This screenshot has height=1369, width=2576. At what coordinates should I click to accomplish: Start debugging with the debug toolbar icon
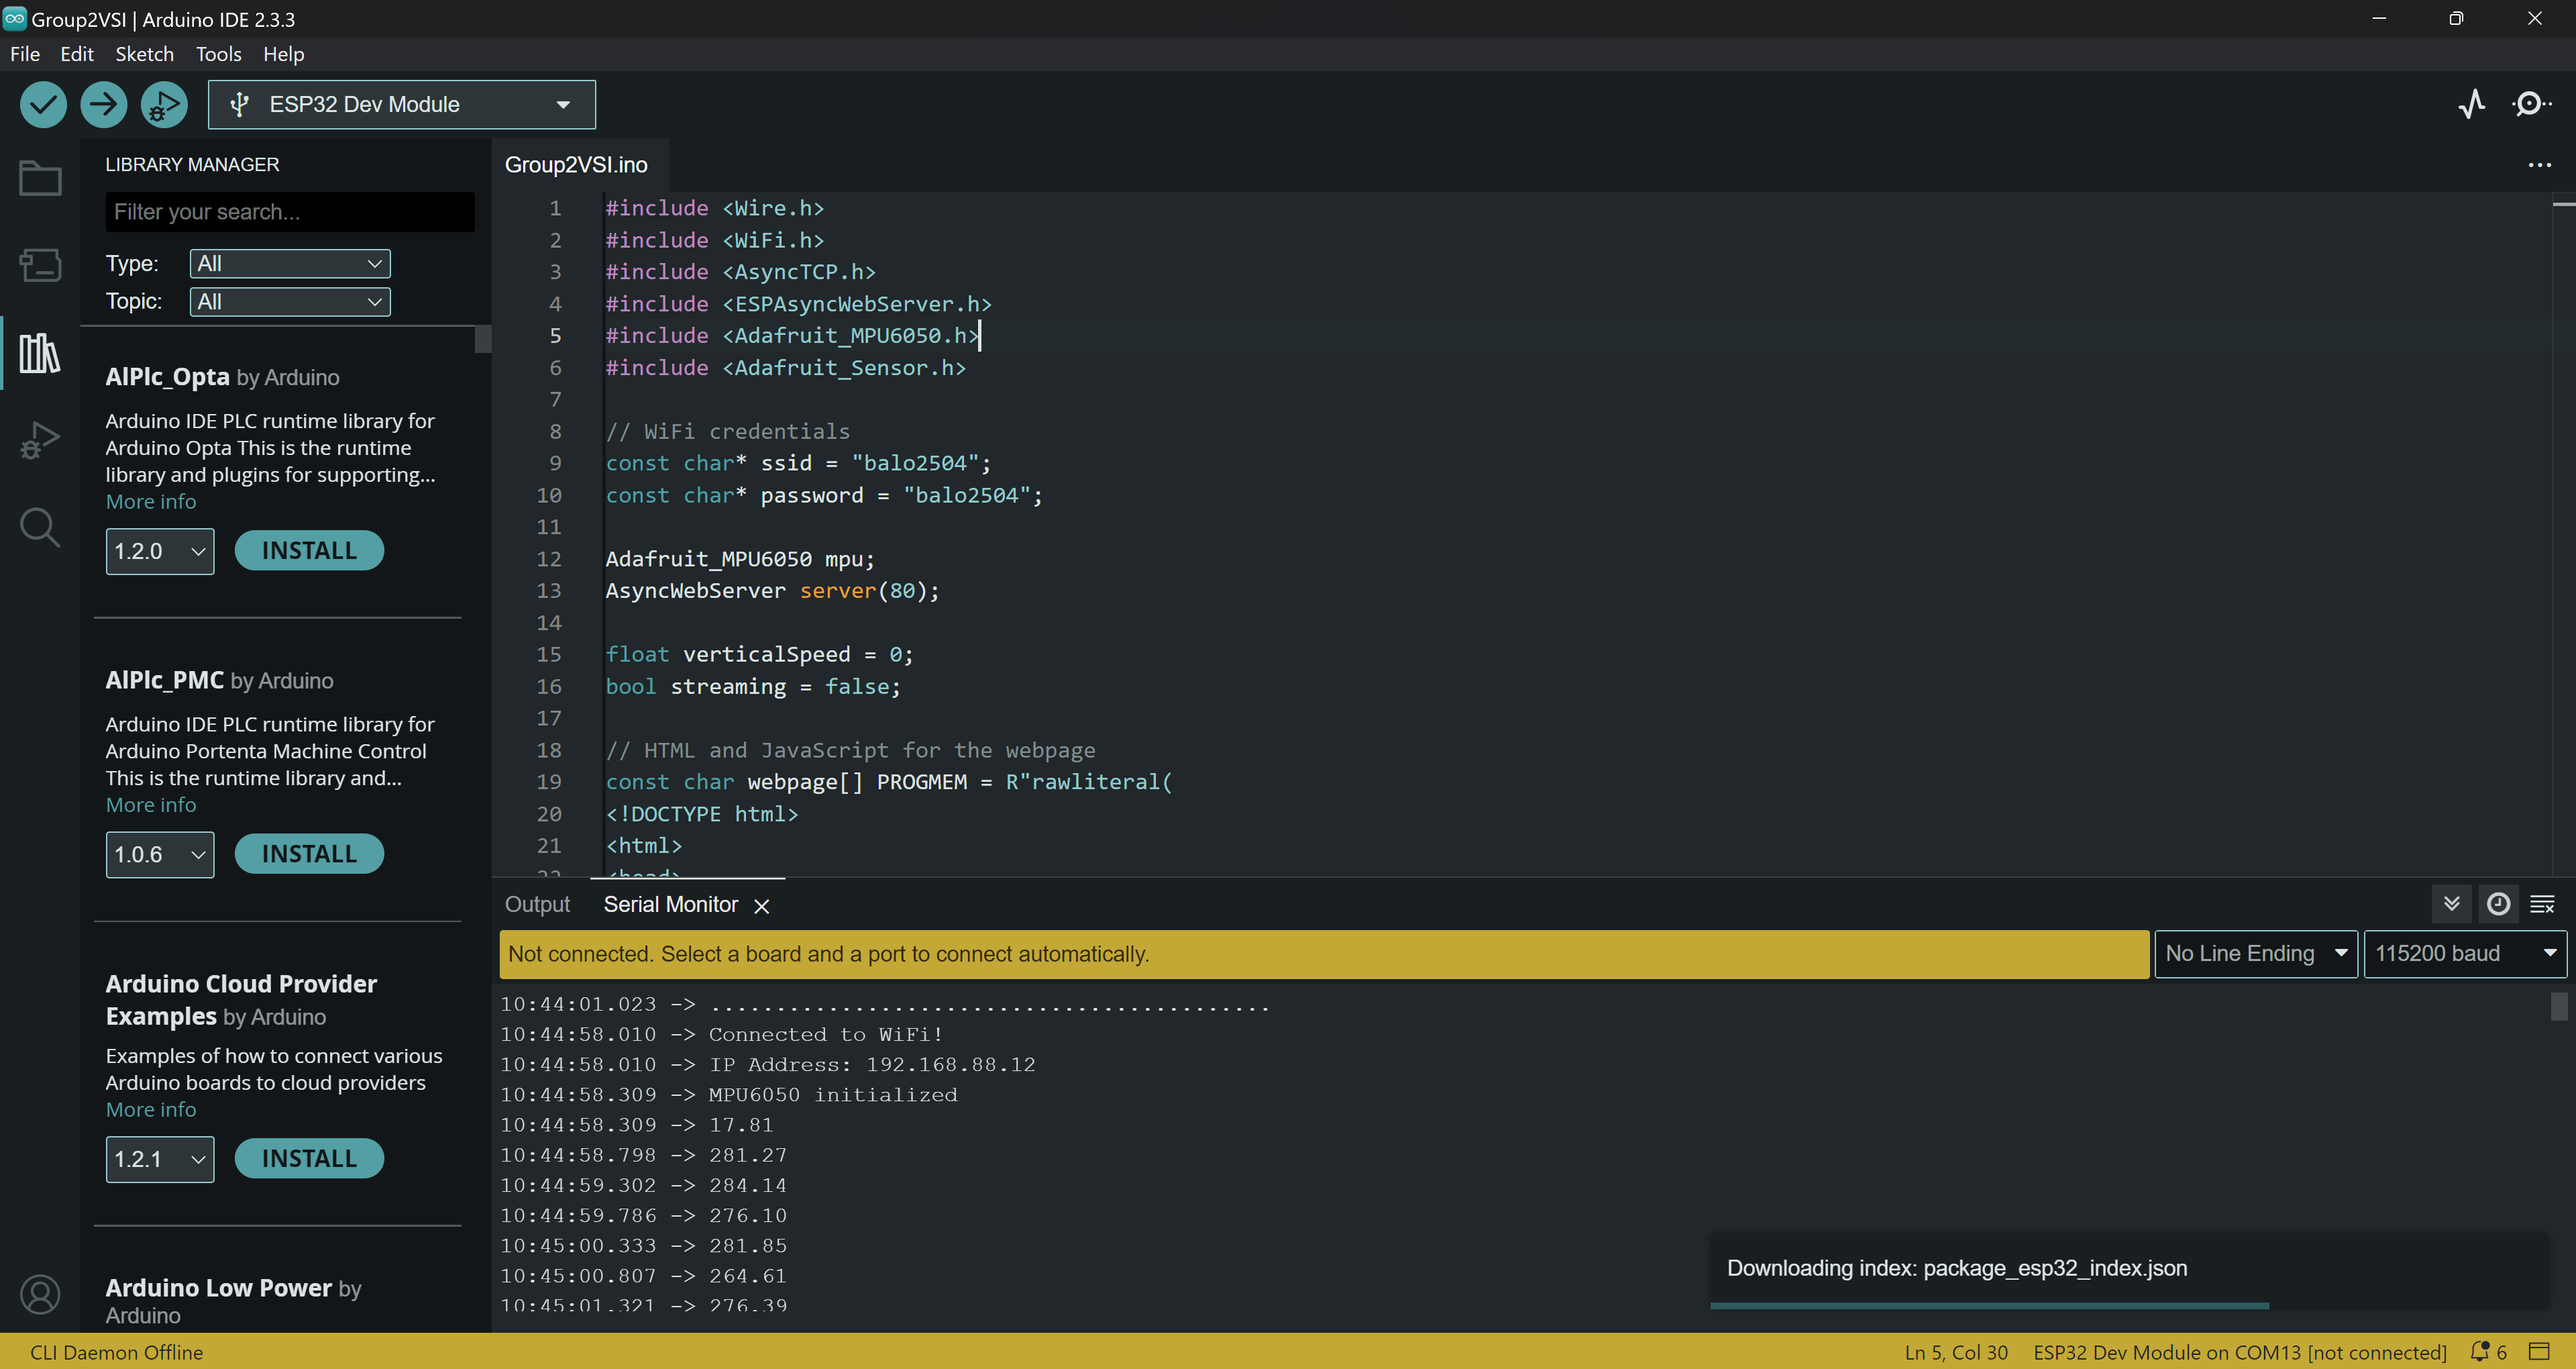(x=164, y=104)
